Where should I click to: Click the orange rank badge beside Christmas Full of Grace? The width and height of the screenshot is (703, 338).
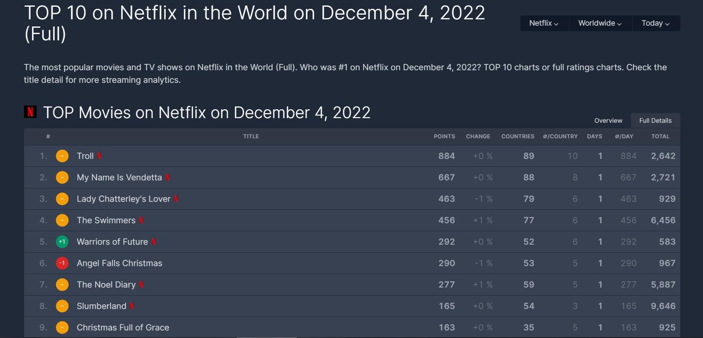[62, 327]
